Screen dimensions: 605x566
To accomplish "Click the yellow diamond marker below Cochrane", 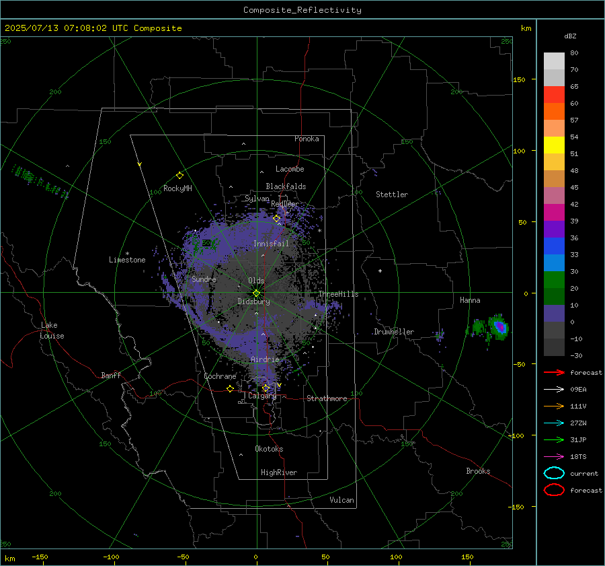I will (x=230, y=388).
